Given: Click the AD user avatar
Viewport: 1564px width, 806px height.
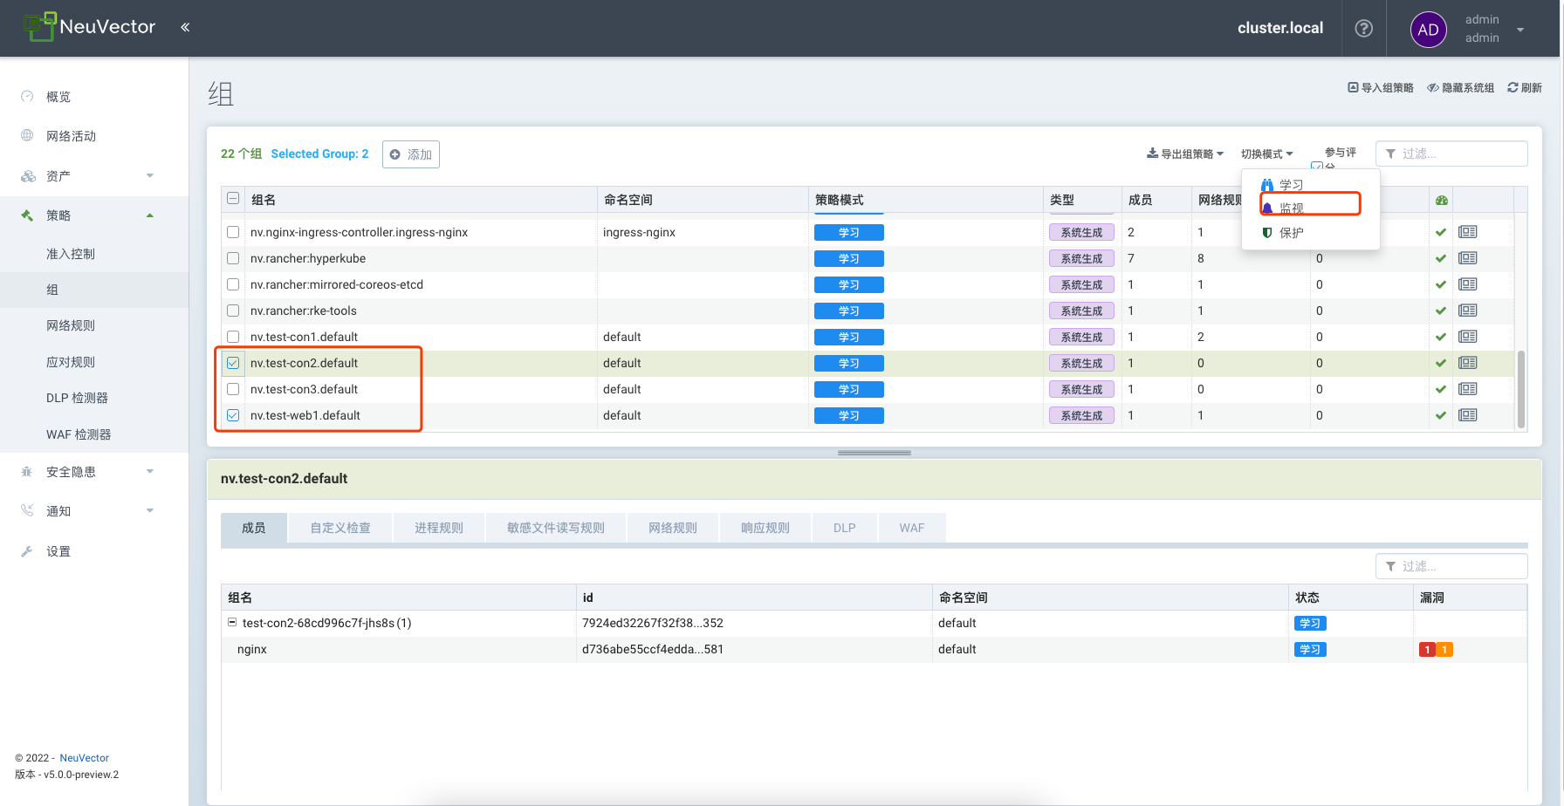Looking at the screenshot, I should coord(1428,30).
